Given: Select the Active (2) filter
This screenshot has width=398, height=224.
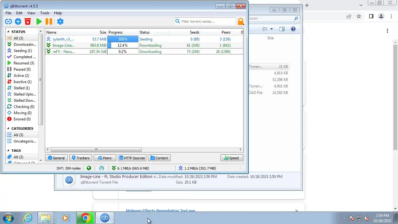Looking at the screenshot, I should 22,76.
